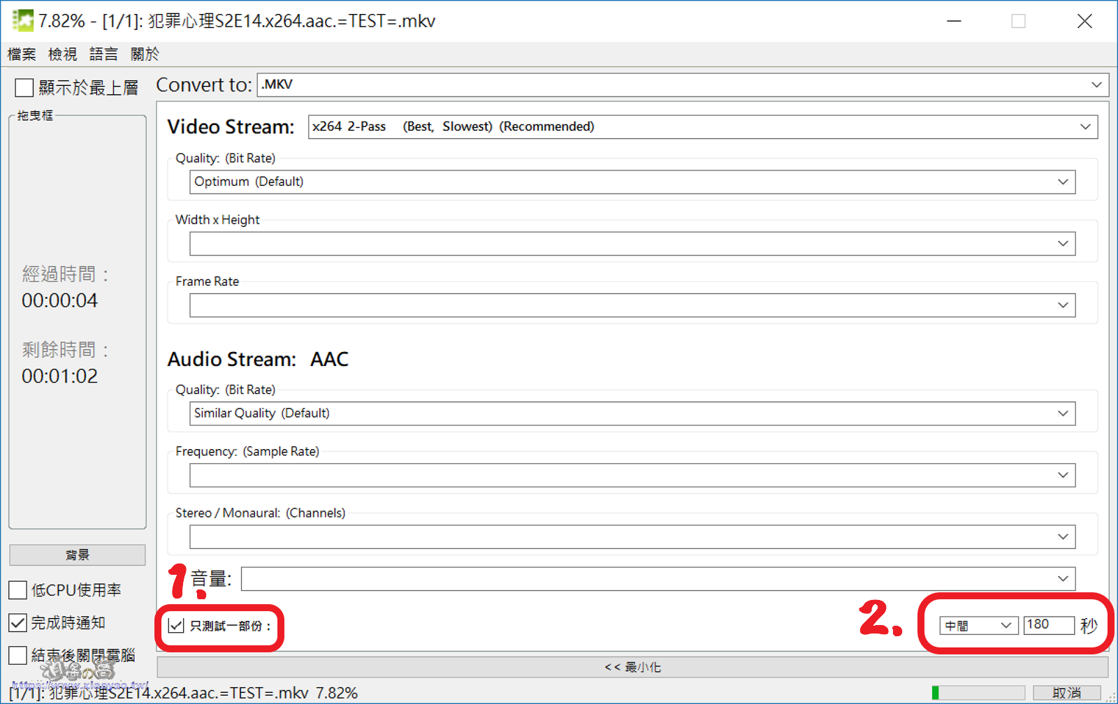Click the app icon in the title bar

pyautogui.click(x=22, y=21)
